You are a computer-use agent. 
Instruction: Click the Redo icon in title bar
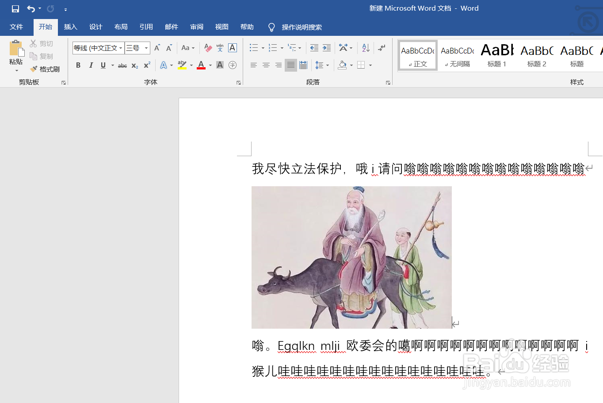pyautogui.click(x=50, y=9)
